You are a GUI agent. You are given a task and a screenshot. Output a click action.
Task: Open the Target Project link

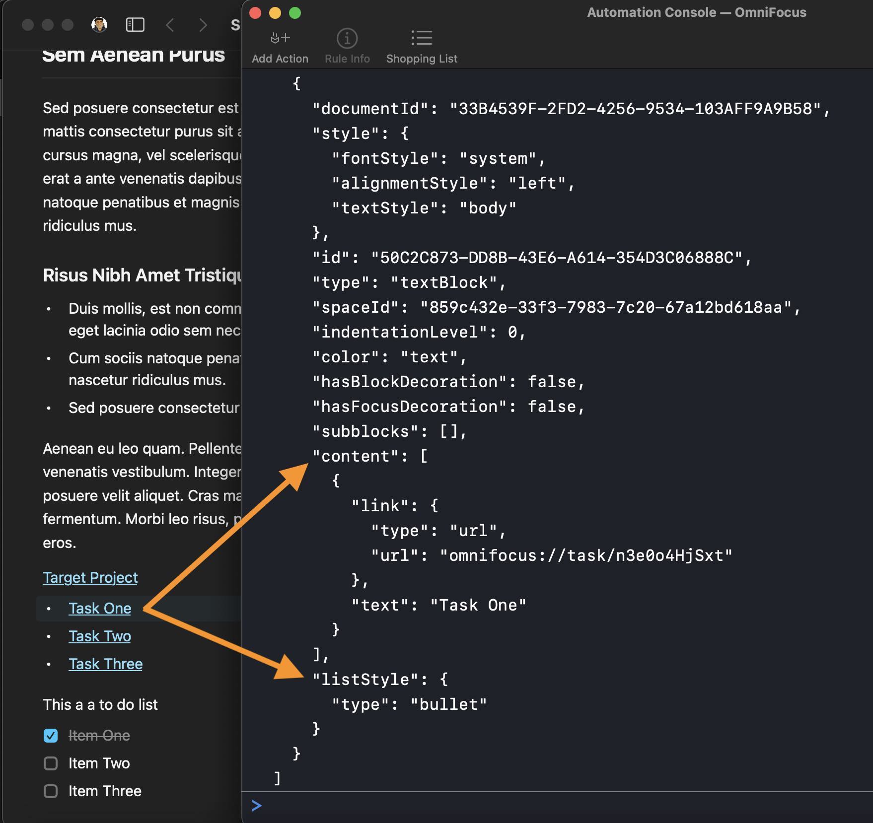pyautogui.click(x=90, y=577)
